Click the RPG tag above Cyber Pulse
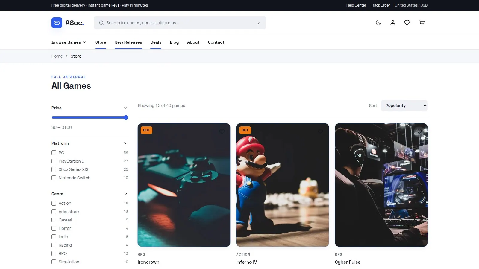Screen dimensions: 479x269 click(339, 254)
